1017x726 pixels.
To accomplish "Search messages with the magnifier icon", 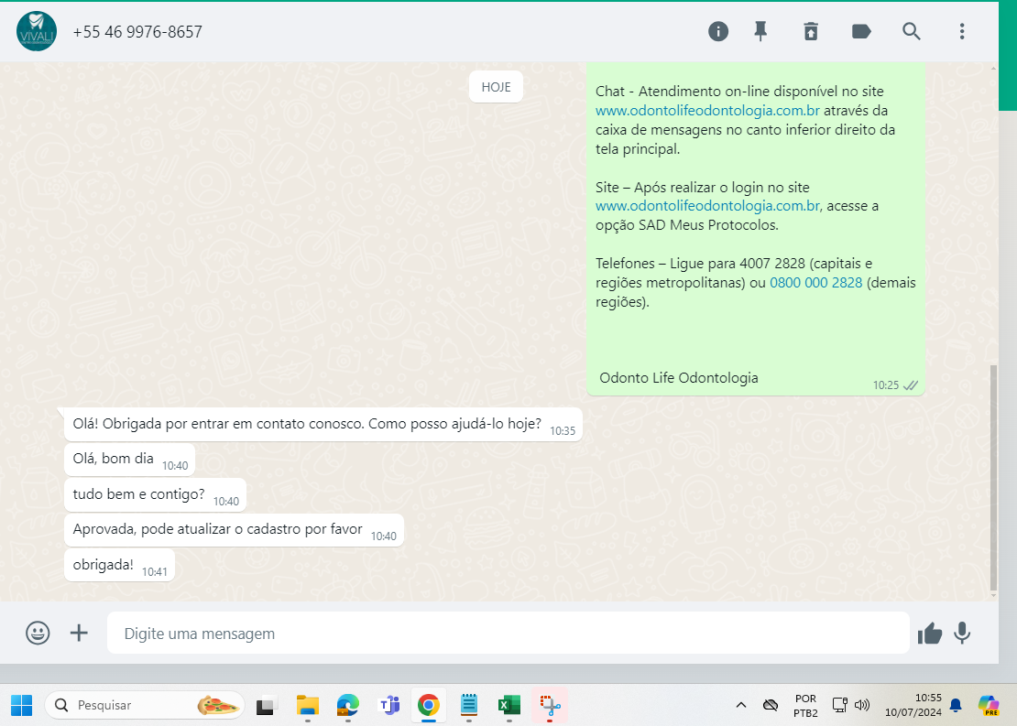I will coord(912,31).
